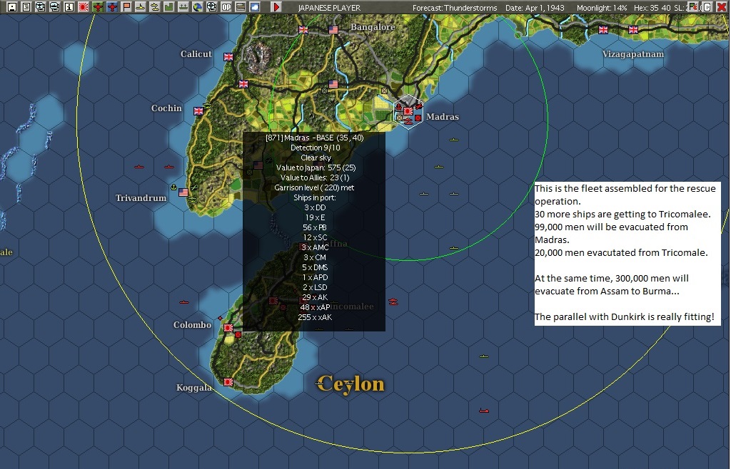The height and width of the screenshot is (469, 731).
Task: Close the game with red X
Action: (x=722, y=7)
